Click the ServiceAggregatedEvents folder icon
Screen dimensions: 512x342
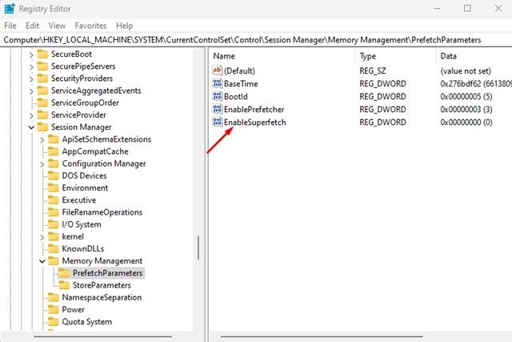[42, 91]
